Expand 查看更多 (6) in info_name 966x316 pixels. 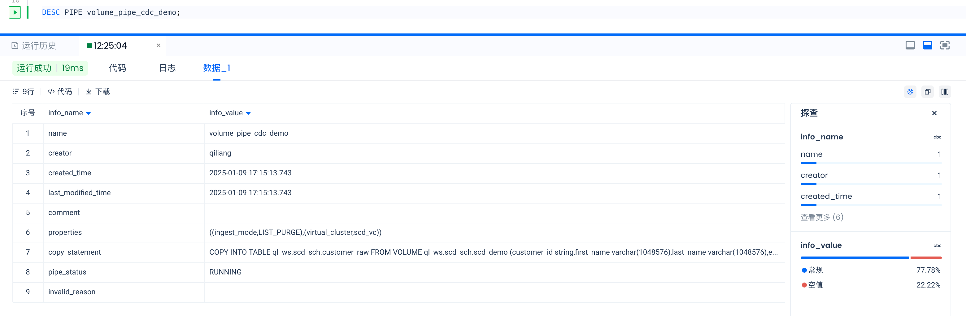[822, 217]
